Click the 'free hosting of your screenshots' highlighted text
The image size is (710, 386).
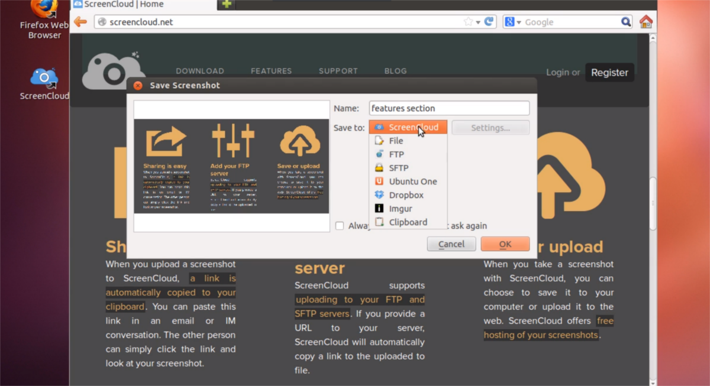548,328
